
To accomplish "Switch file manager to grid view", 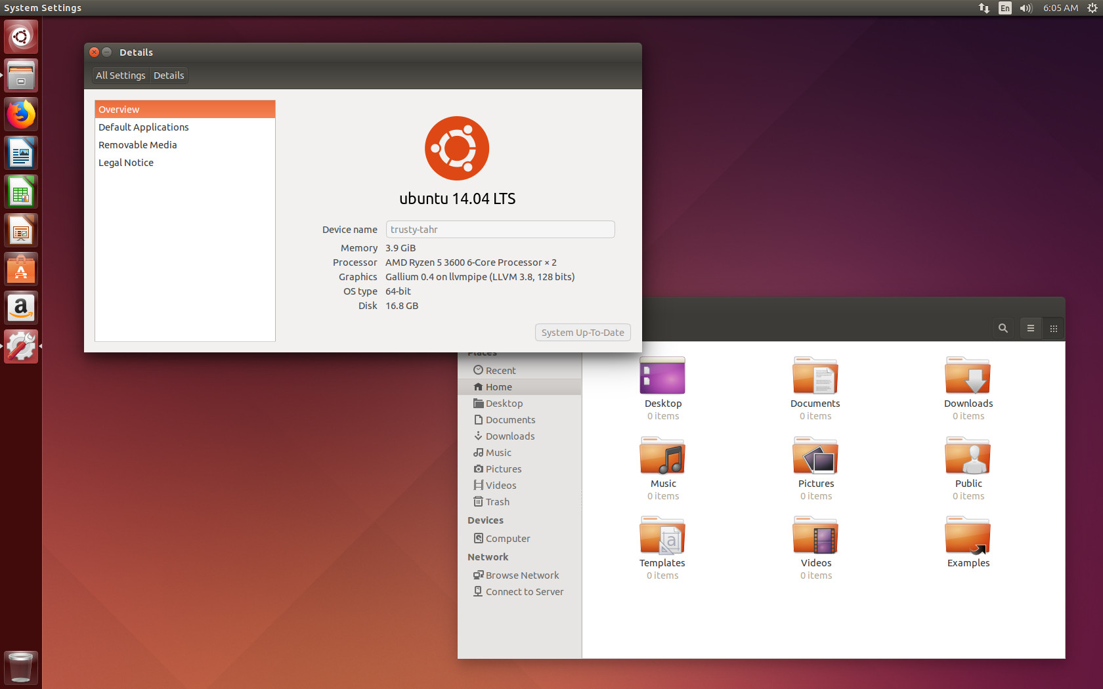I will [1054, 328].
